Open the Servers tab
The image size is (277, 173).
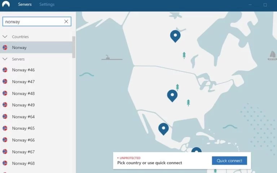click(x=25, y=4)
